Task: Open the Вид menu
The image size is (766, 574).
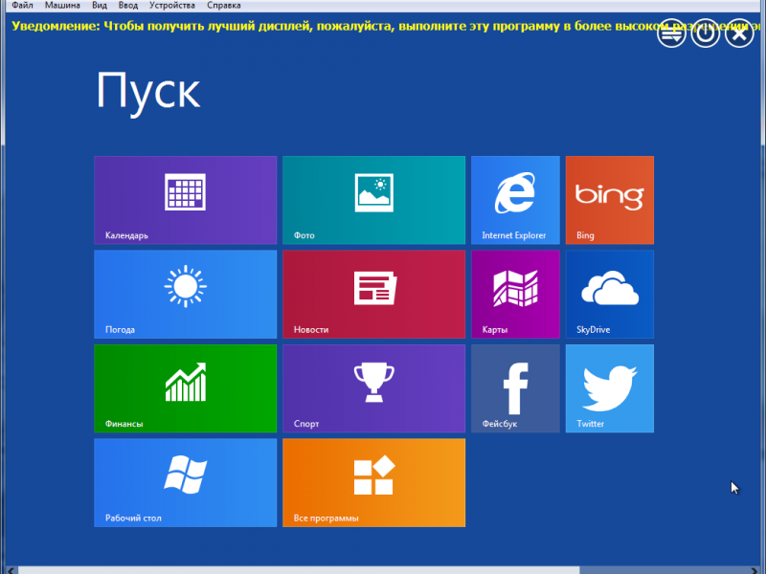Action: tap(100, 6)
